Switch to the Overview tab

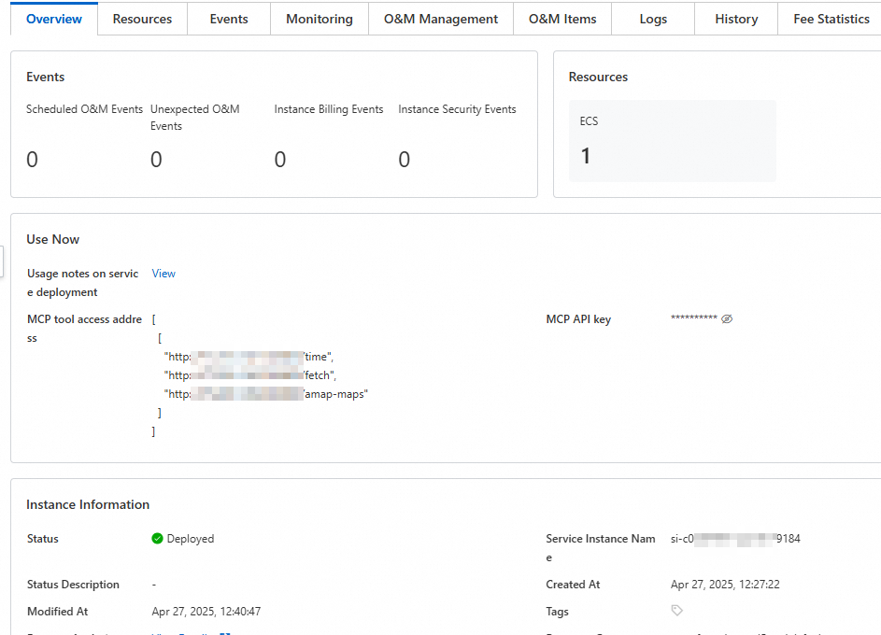coord(54,19)
